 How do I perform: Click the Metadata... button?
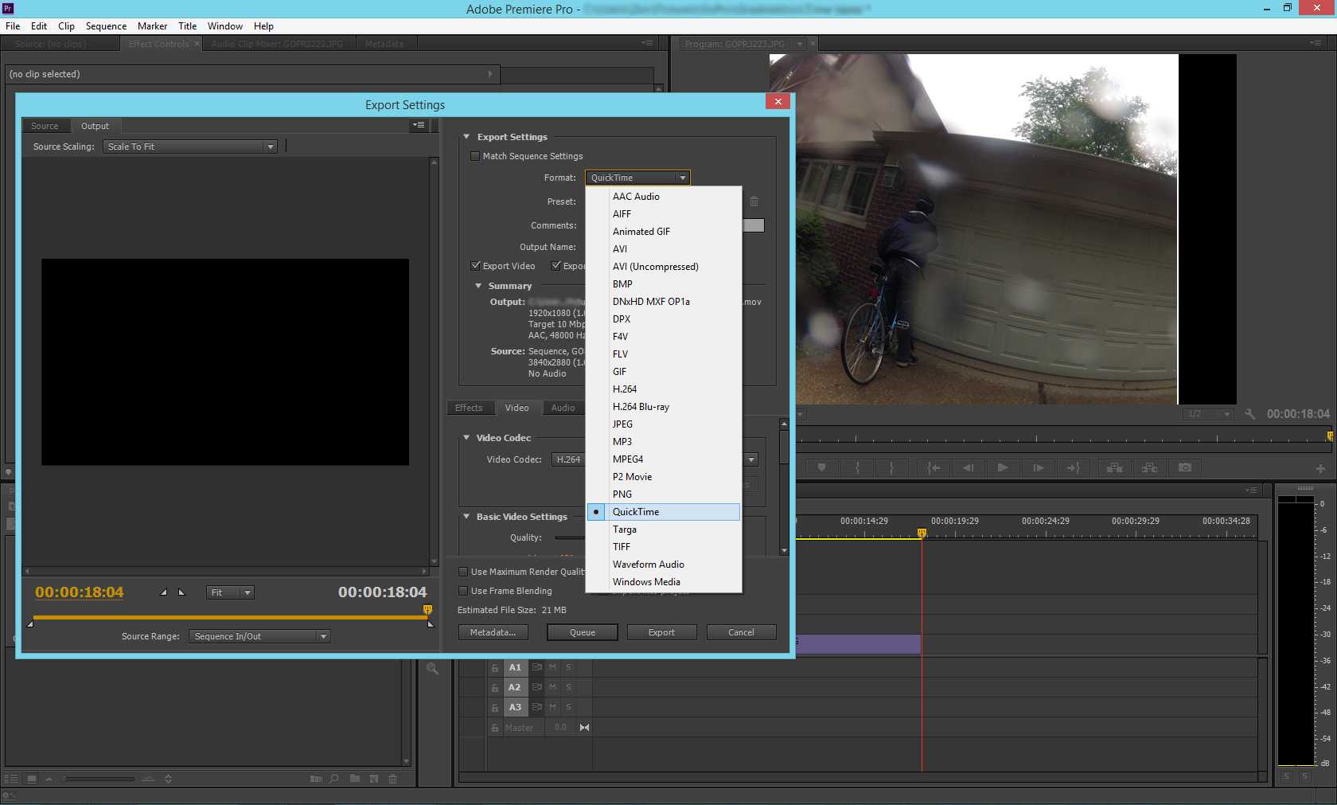pos(493,632)
